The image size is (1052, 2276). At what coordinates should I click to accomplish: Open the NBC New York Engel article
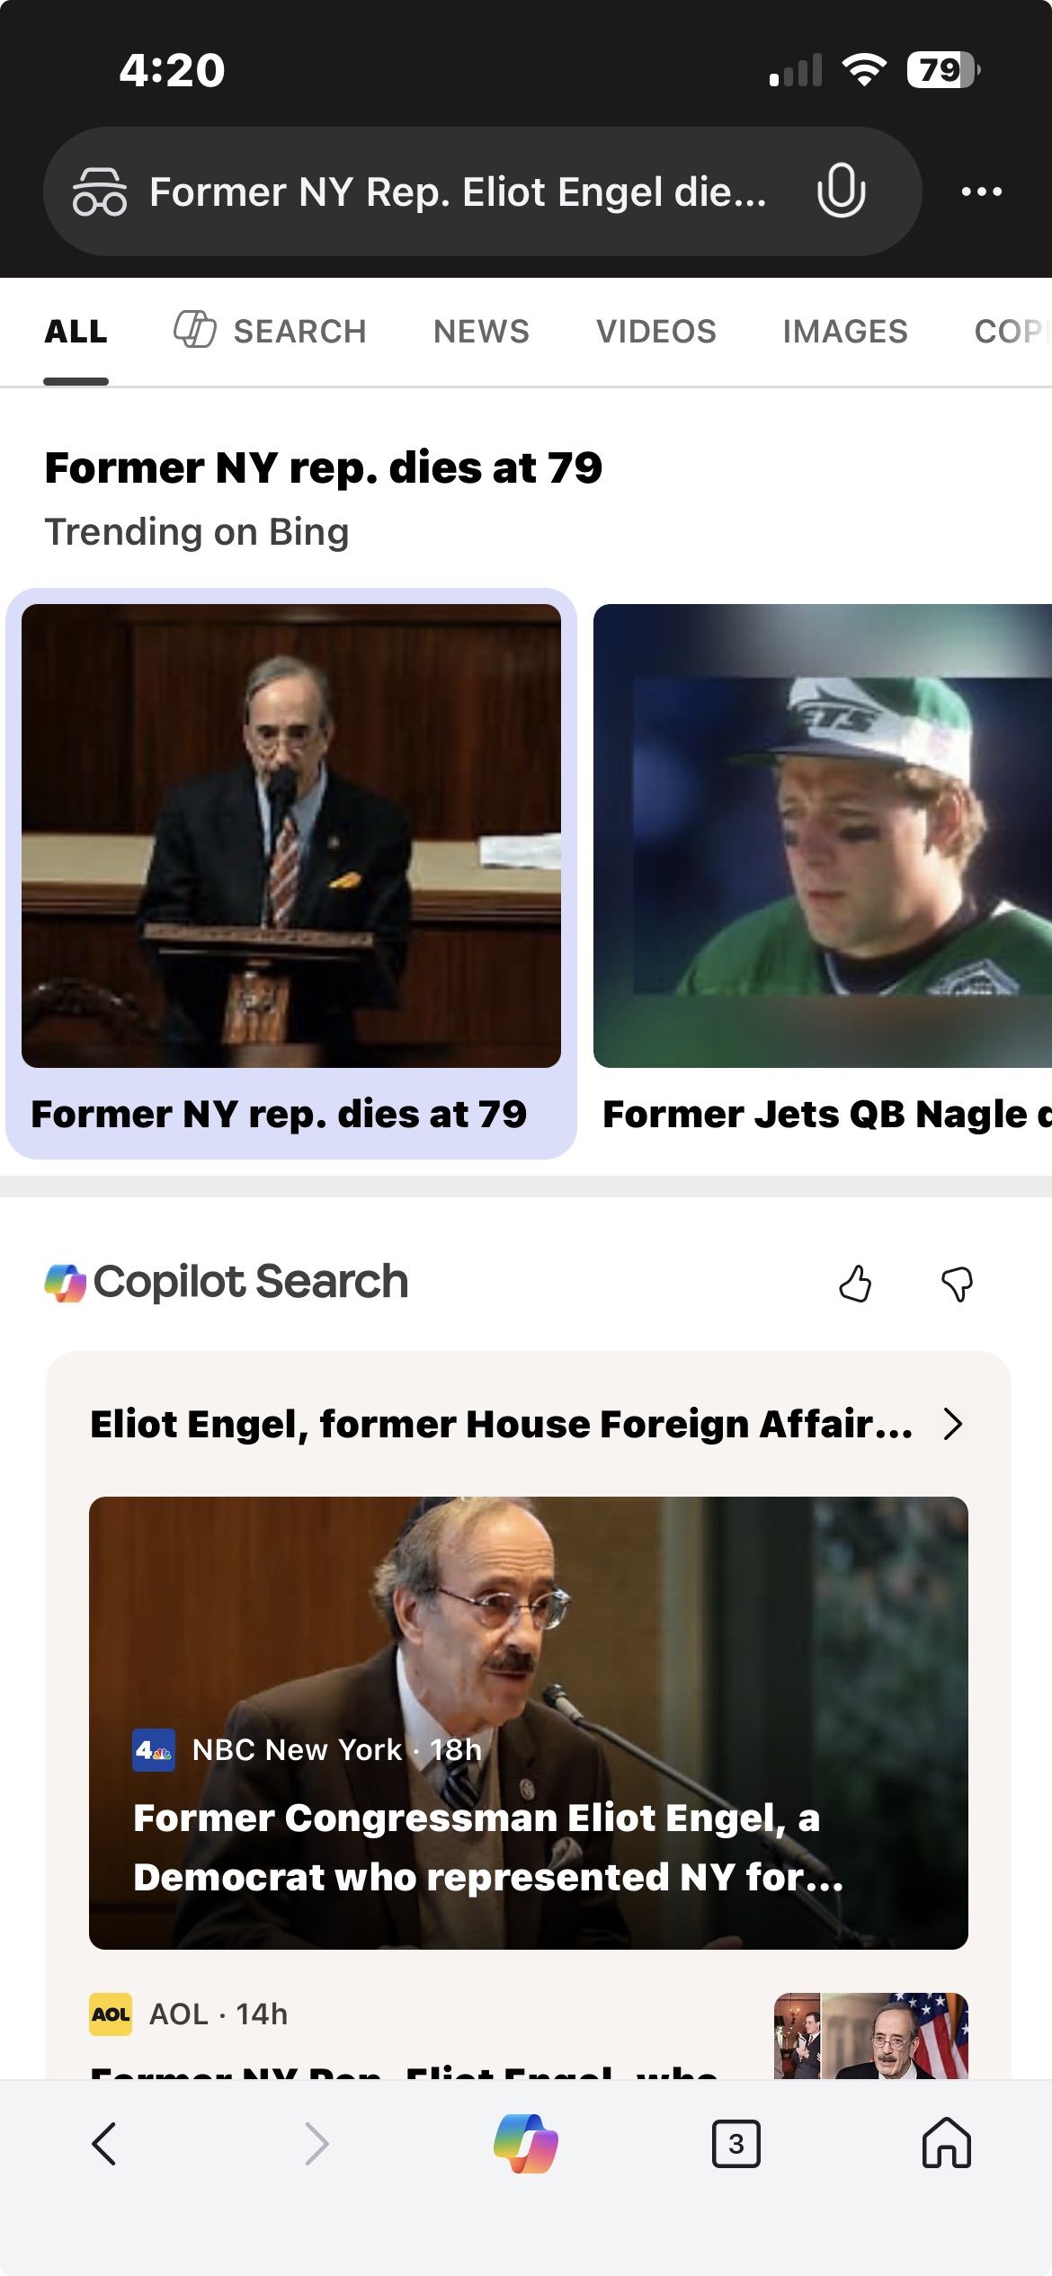pos(528,1721)
